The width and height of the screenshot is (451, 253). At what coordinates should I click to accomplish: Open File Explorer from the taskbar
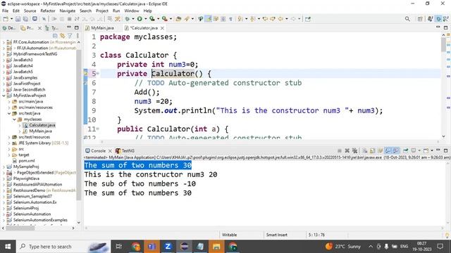[x=216, y=247]
